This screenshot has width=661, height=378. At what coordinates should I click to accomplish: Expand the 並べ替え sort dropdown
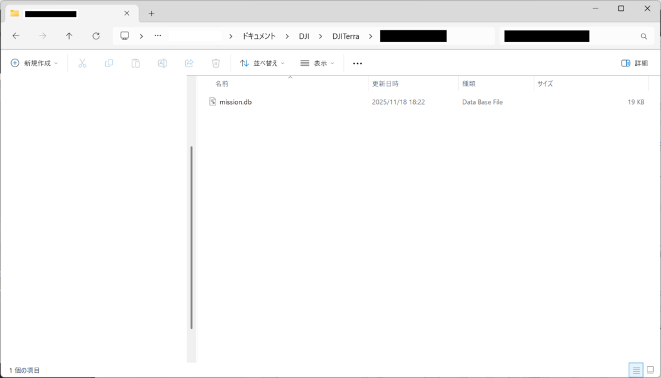pos(262,63)
